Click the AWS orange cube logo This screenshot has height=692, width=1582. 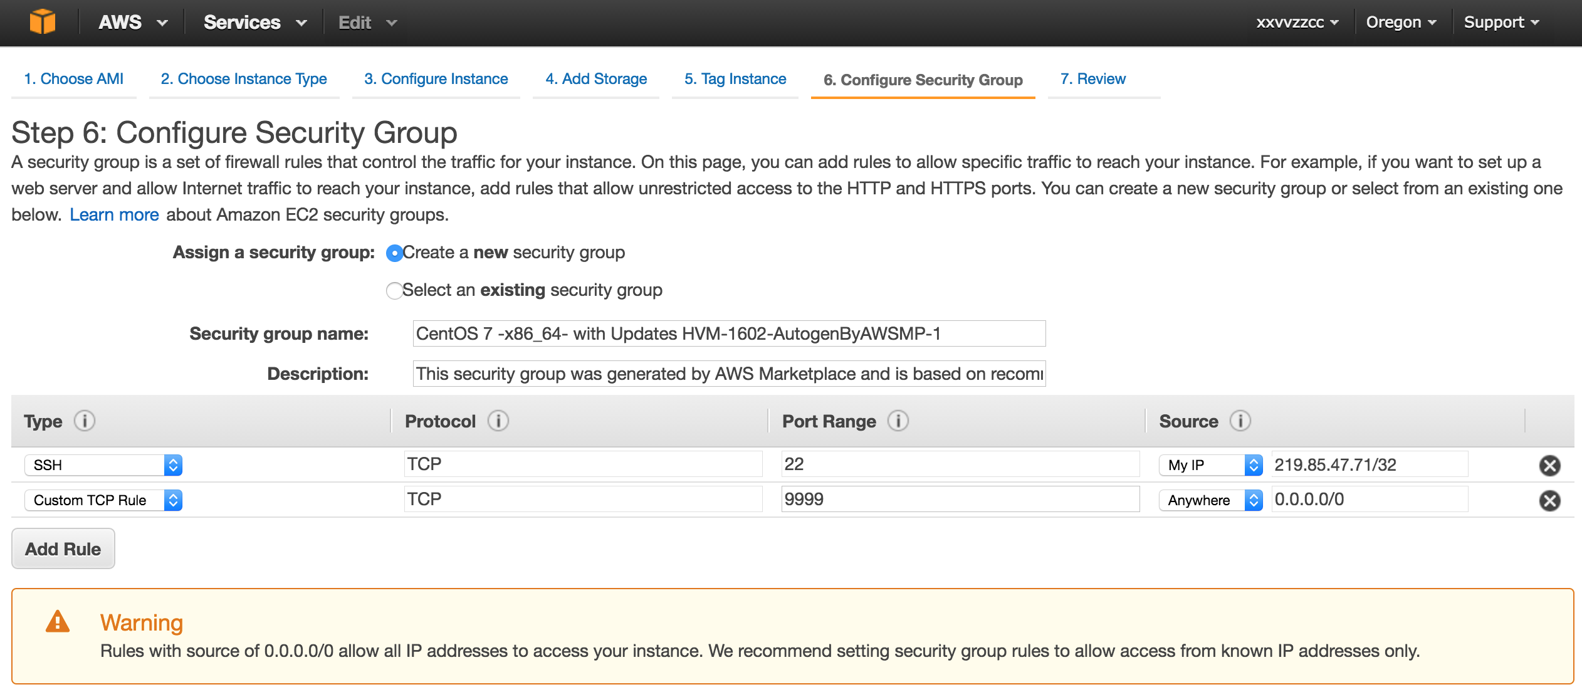click(x=43, y=22)
